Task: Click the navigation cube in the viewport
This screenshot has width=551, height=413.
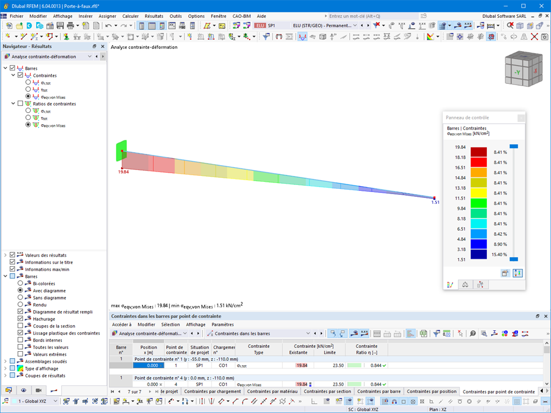Action: 523,68
